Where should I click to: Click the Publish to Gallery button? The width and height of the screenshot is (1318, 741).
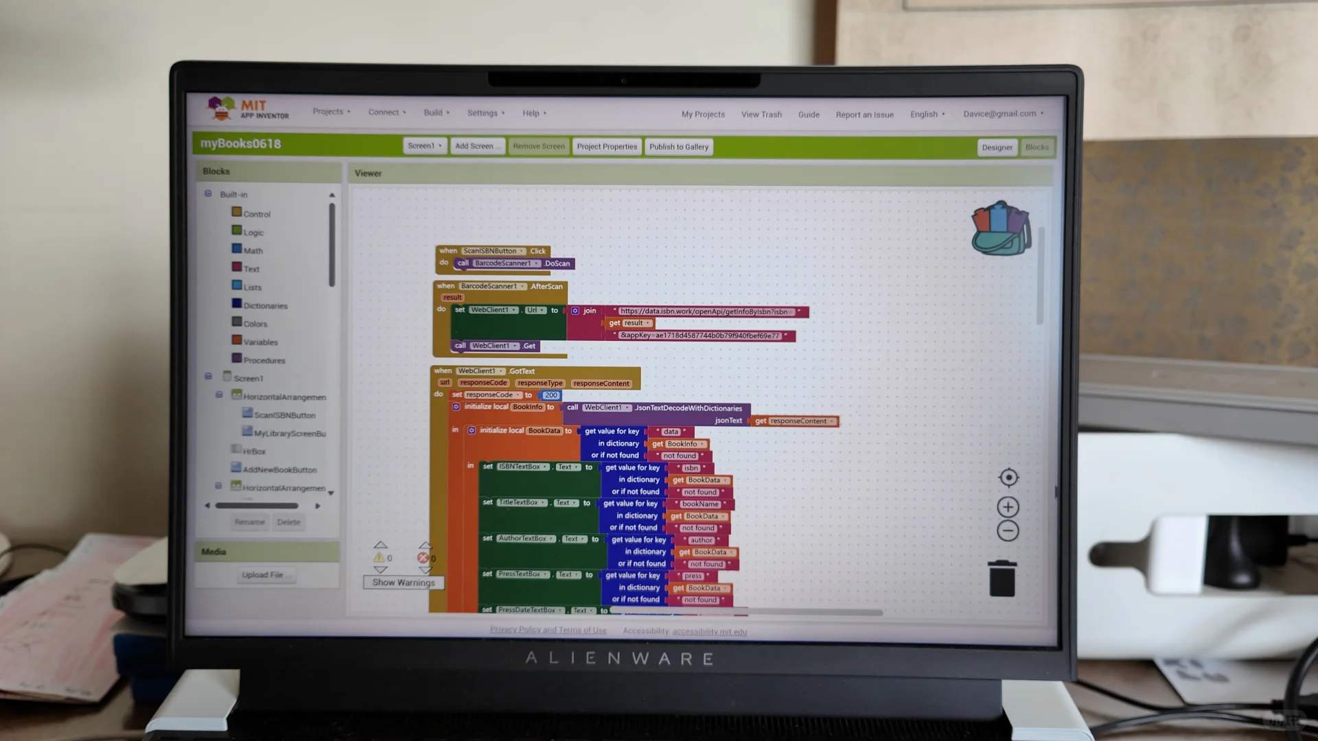pos(679,145)
